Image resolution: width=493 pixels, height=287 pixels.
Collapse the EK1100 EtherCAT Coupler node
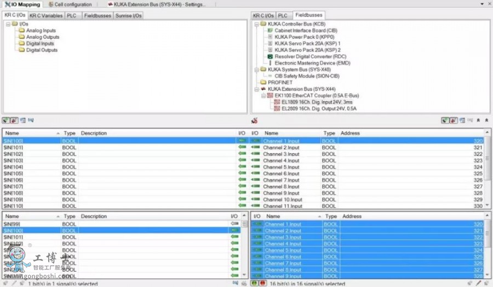click(x=263, y=96)
